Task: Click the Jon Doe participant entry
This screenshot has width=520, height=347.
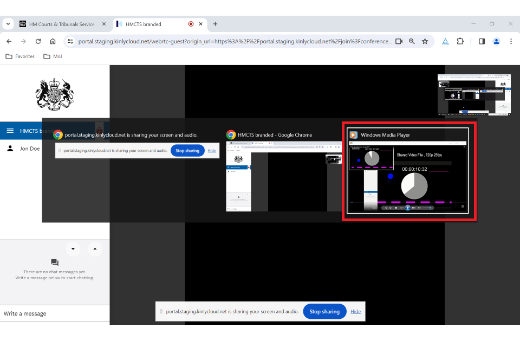Action: point(29,149)
